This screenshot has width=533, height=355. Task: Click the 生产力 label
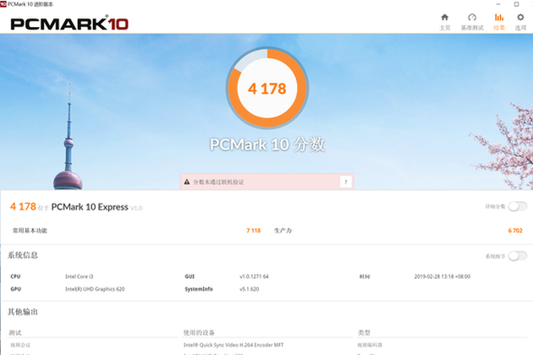[283, 231]
